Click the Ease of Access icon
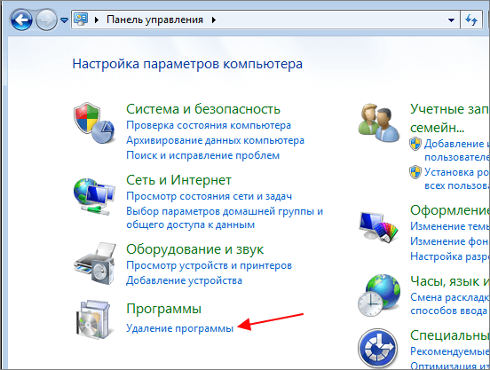Image resolution: width=490 pixels, height=370 pixels. click(x=378, y=349)
